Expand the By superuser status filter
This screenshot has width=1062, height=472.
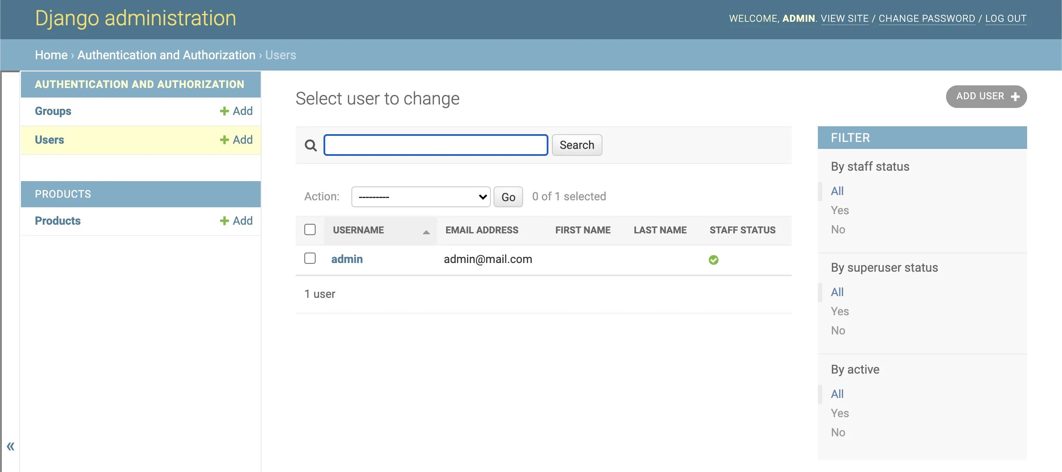point(885,267)
